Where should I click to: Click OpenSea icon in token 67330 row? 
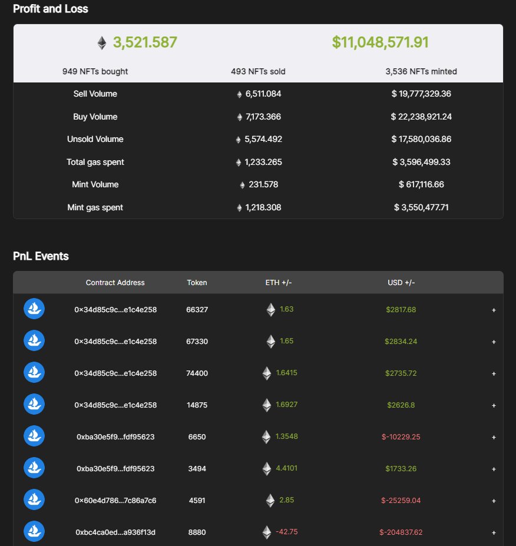pos(34,340)
